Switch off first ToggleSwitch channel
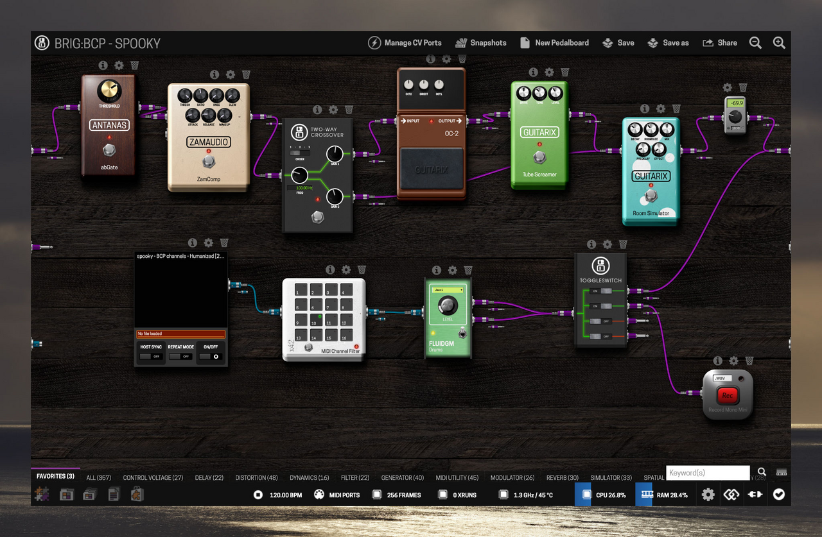 pyautogui.click(x=600, y=291)
